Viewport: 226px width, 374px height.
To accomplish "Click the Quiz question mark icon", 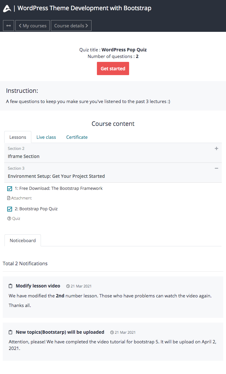I will click(9, 218).
